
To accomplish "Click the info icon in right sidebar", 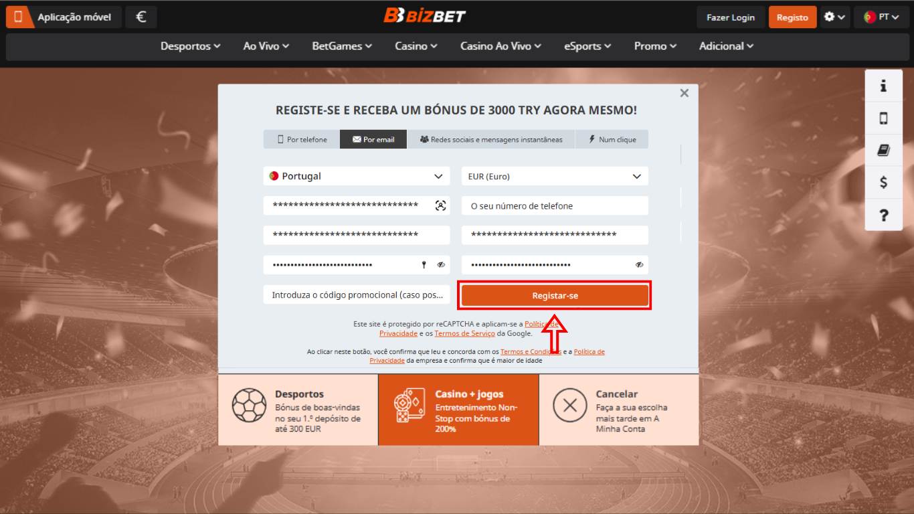I will click(x=883, y=86).
